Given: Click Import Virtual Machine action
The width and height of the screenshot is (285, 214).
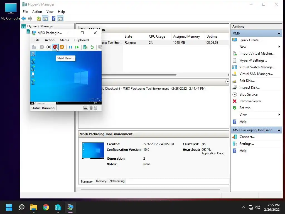Looking at the screenshot, I should 257,53.
